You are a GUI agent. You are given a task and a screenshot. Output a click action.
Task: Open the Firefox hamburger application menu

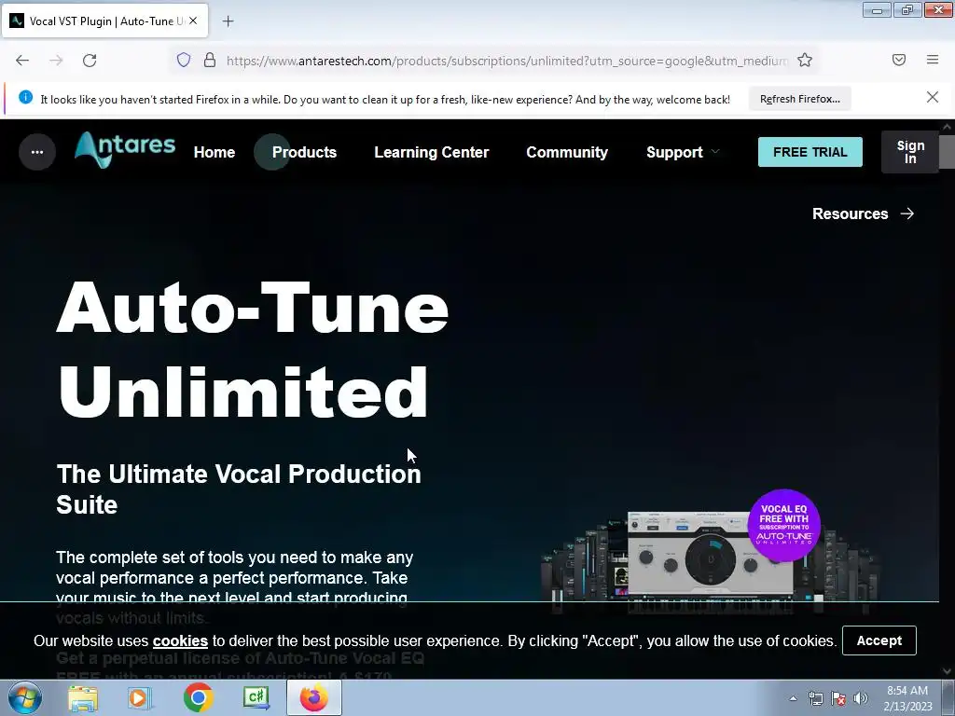[x=933, y=60]
